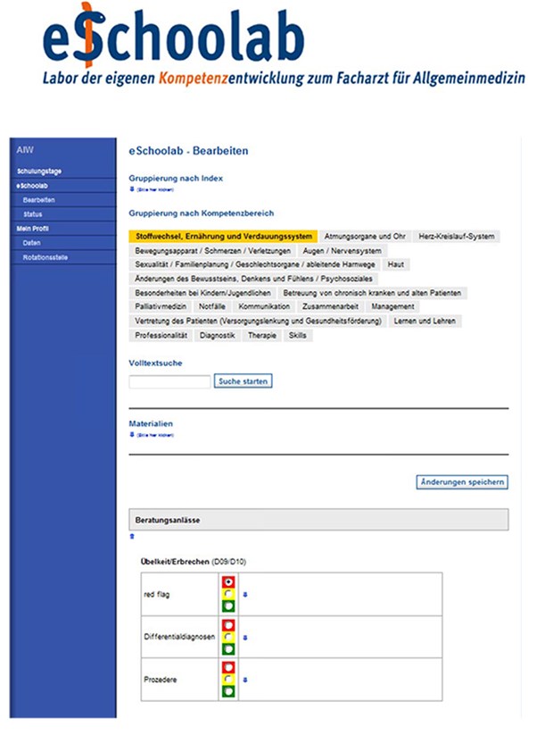Viewport: 553px width, 735px height.
Task: Select the Zusammenarbeit tab
Action: point(331,306)
